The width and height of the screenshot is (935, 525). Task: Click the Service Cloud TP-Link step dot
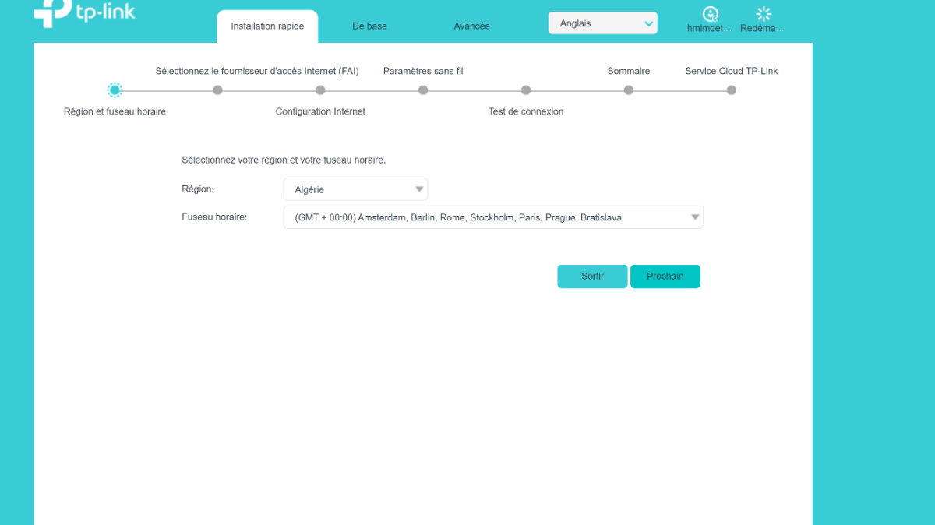(x=731, y=90)
